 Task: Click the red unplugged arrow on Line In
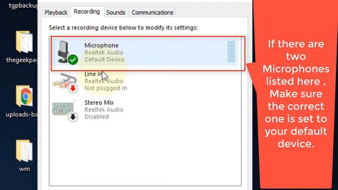73,88
